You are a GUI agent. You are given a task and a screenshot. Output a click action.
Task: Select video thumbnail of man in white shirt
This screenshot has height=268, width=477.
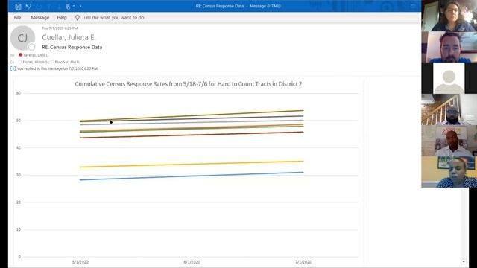click(x=449, y=141)
